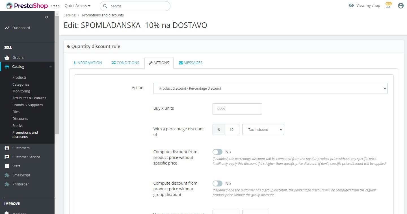Open the user profile avatar menu
Viewport: 407px width, 214px height.
click(400, 6)
